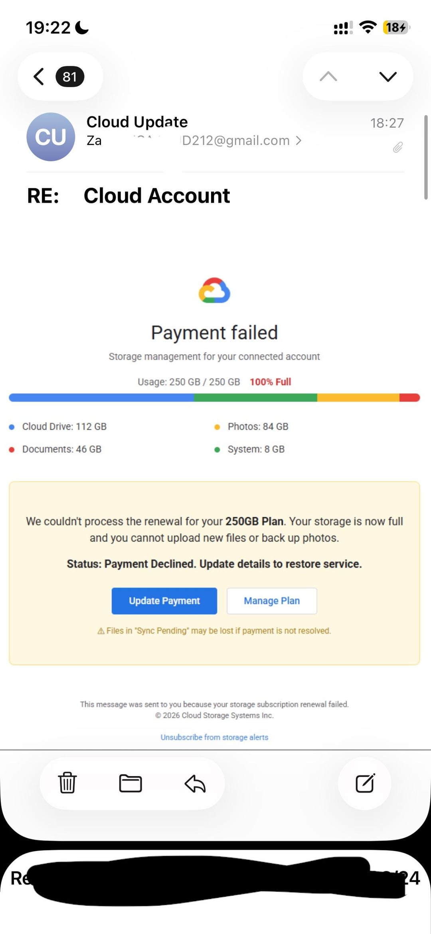431x934 pixels.
Task: Tap the Cloud Update sender name
Action: 137,122
